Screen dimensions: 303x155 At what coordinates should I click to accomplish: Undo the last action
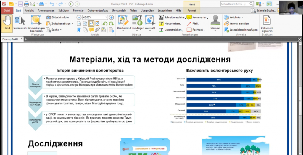tap(51, 4)
